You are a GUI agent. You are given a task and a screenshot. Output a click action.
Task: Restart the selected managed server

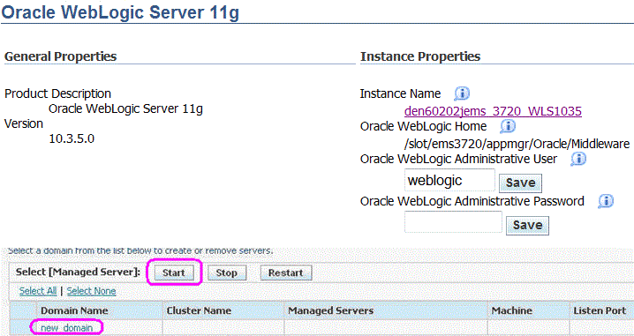(x=285, y=273)
